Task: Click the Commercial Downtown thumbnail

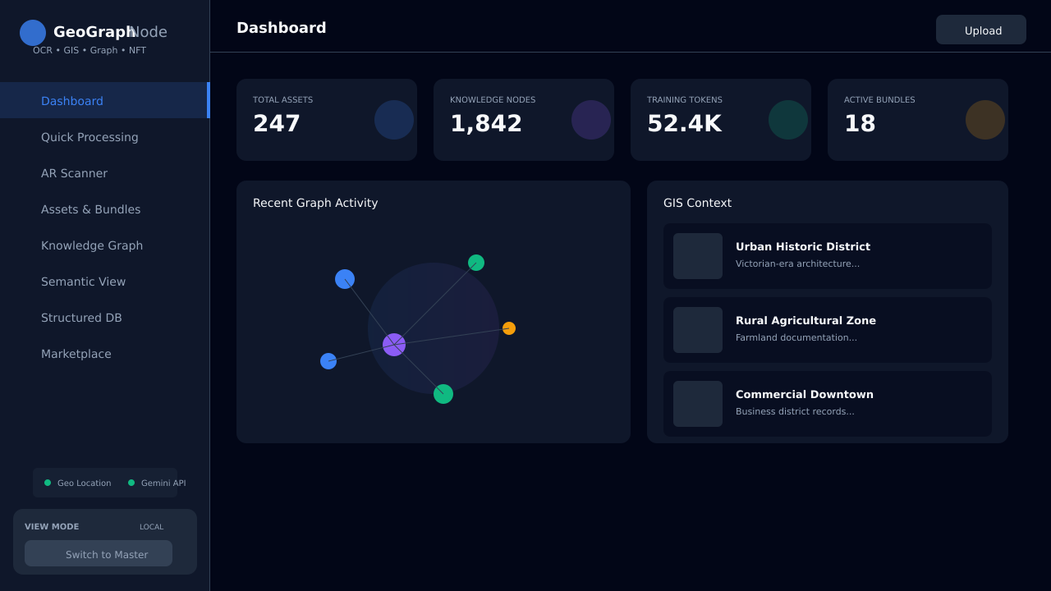Action: pyautogui.click(x=698, y=404)
